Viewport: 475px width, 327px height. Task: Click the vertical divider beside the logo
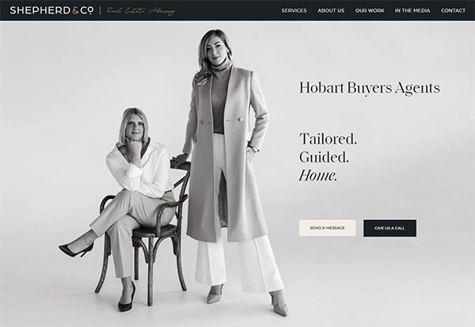[x=101, y=10]
